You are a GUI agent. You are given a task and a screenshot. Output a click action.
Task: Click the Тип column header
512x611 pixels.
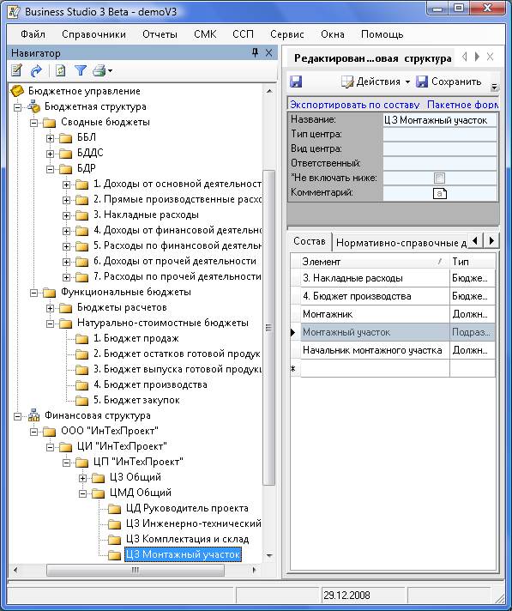472,262
